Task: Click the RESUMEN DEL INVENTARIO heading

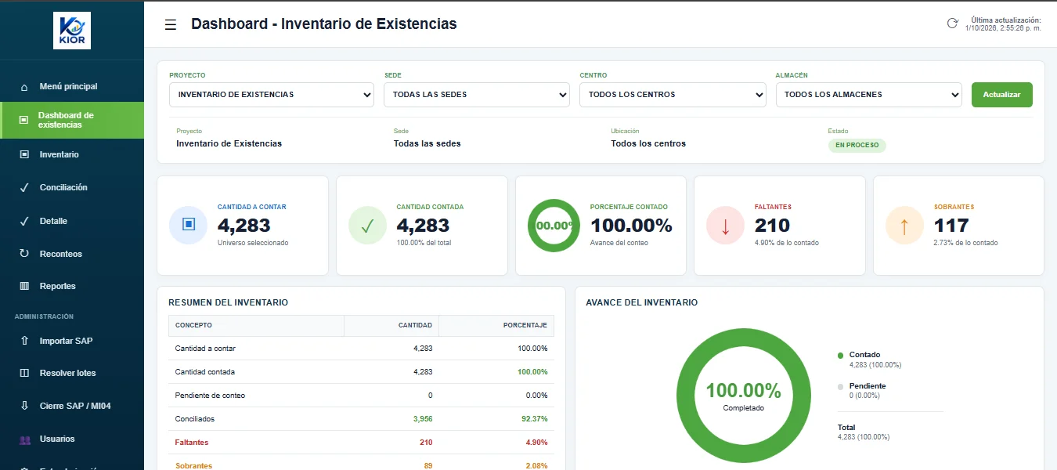Action: coord(228,302)
